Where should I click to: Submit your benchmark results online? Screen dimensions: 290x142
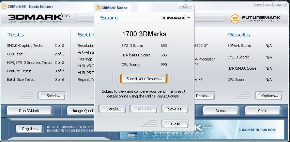(144, 79)
